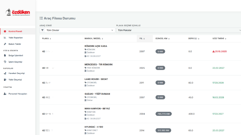Open Bakım Takibi menu item
Screen dimensions: 241x135
point(18,44)
